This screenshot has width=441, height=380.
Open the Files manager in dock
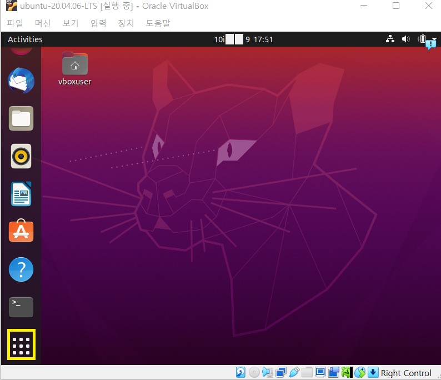point(21,118)
